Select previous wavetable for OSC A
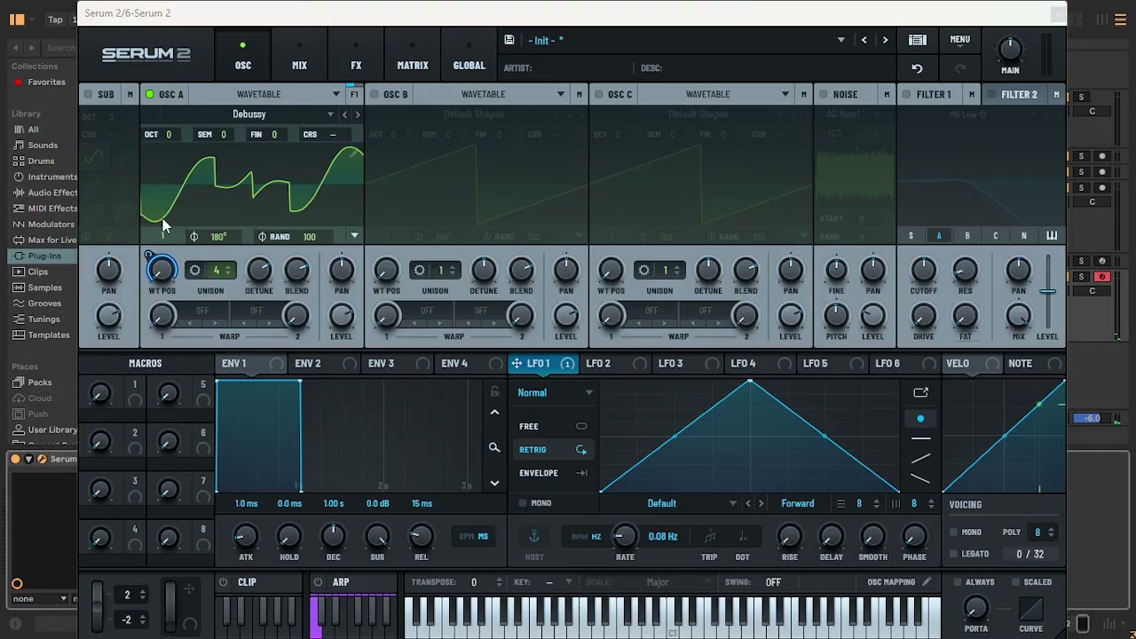 (344, 114)
